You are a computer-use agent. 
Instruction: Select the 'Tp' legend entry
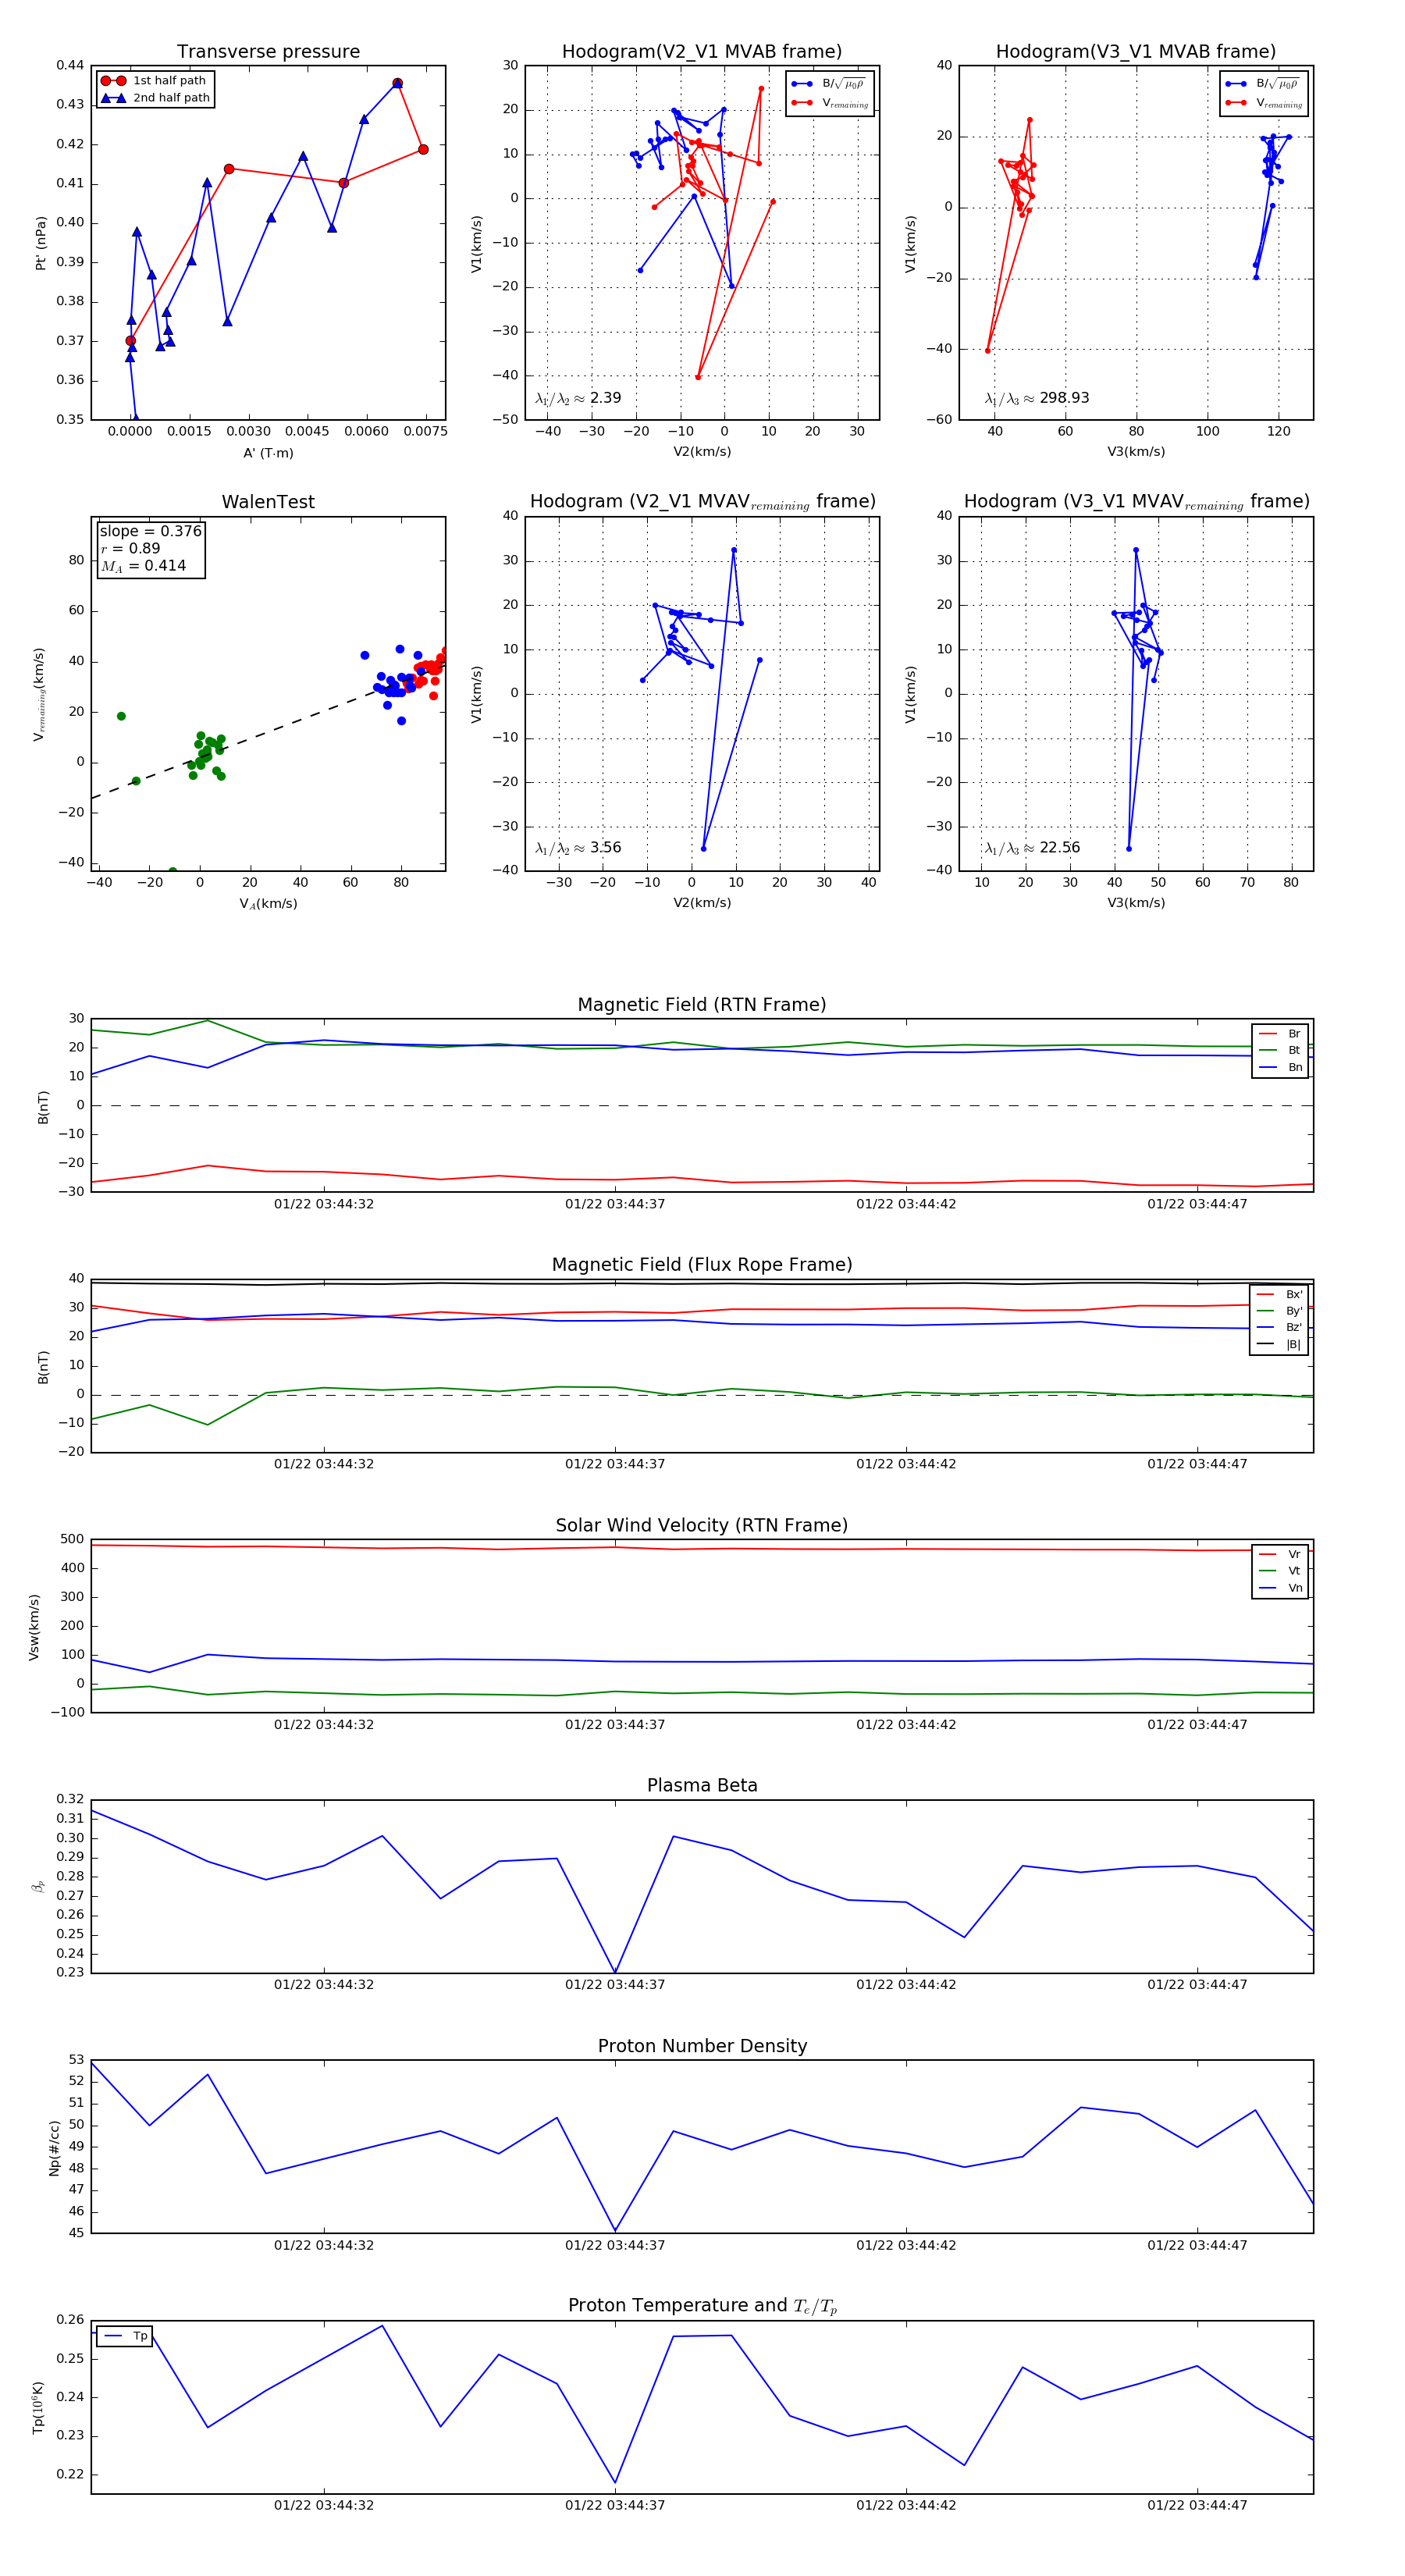125,2336
